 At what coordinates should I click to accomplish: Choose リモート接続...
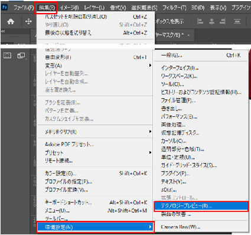(x=96, y=161)
